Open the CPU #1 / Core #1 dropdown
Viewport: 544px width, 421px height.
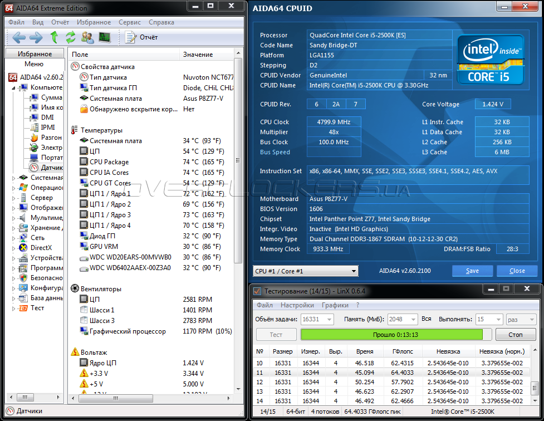pyautogui.click(x=305, y=271)
